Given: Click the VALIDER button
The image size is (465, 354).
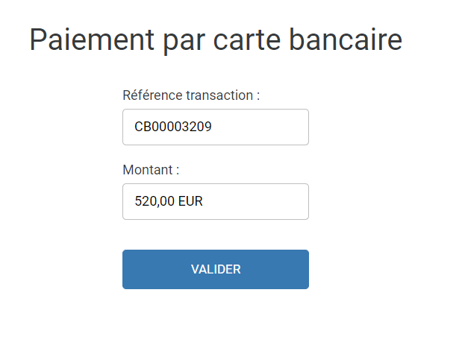Looking at the screenshot, I should point(216,269).
